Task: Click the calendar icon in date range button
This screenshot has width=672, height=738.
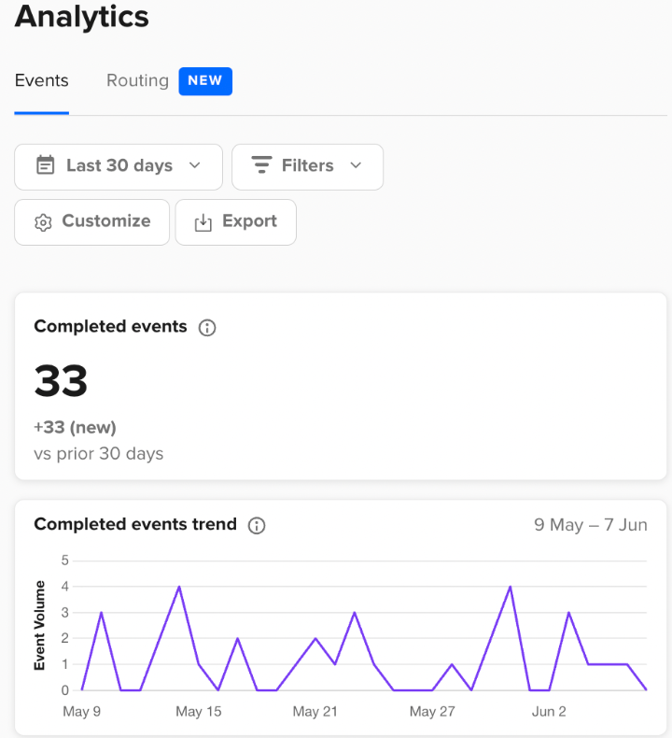Action: click(x=45, y=165)
